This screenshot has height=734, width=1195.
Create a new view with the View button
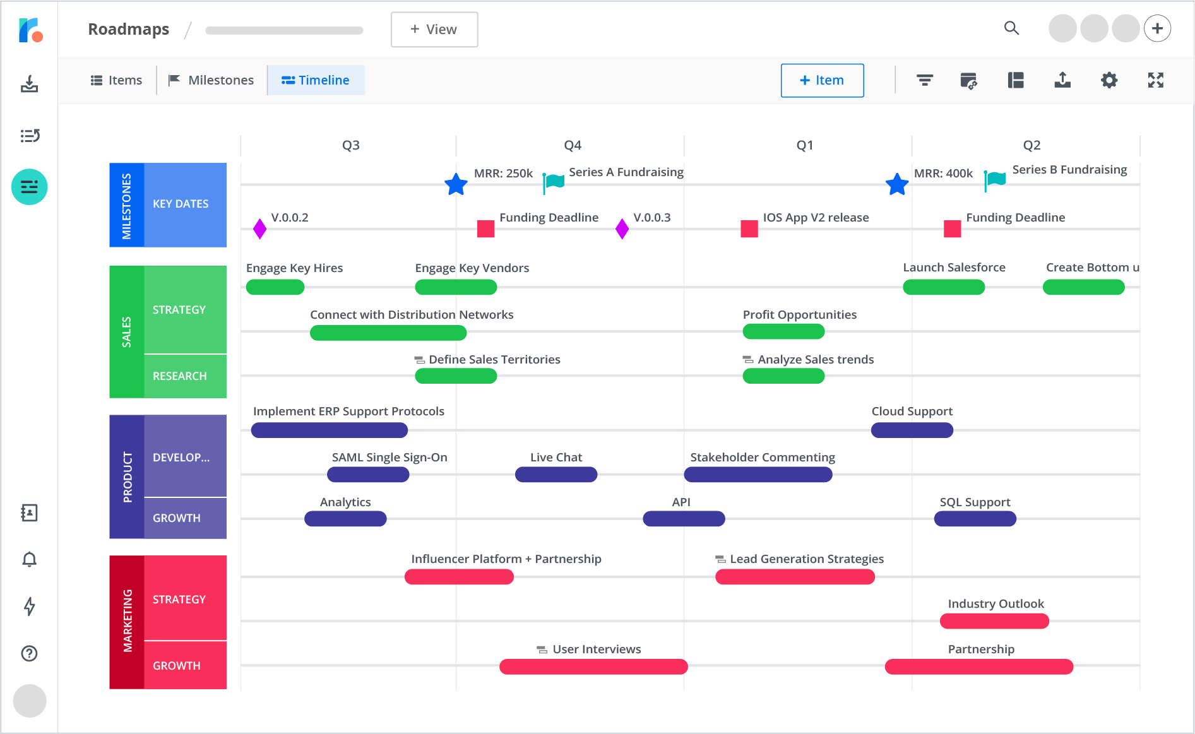tap(434, 29)
